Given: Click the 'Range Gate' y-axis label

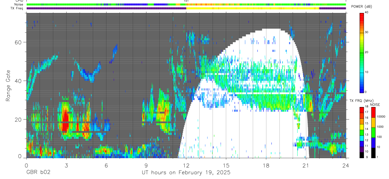Looking at the screenshot, I should (x=8, y=86).
